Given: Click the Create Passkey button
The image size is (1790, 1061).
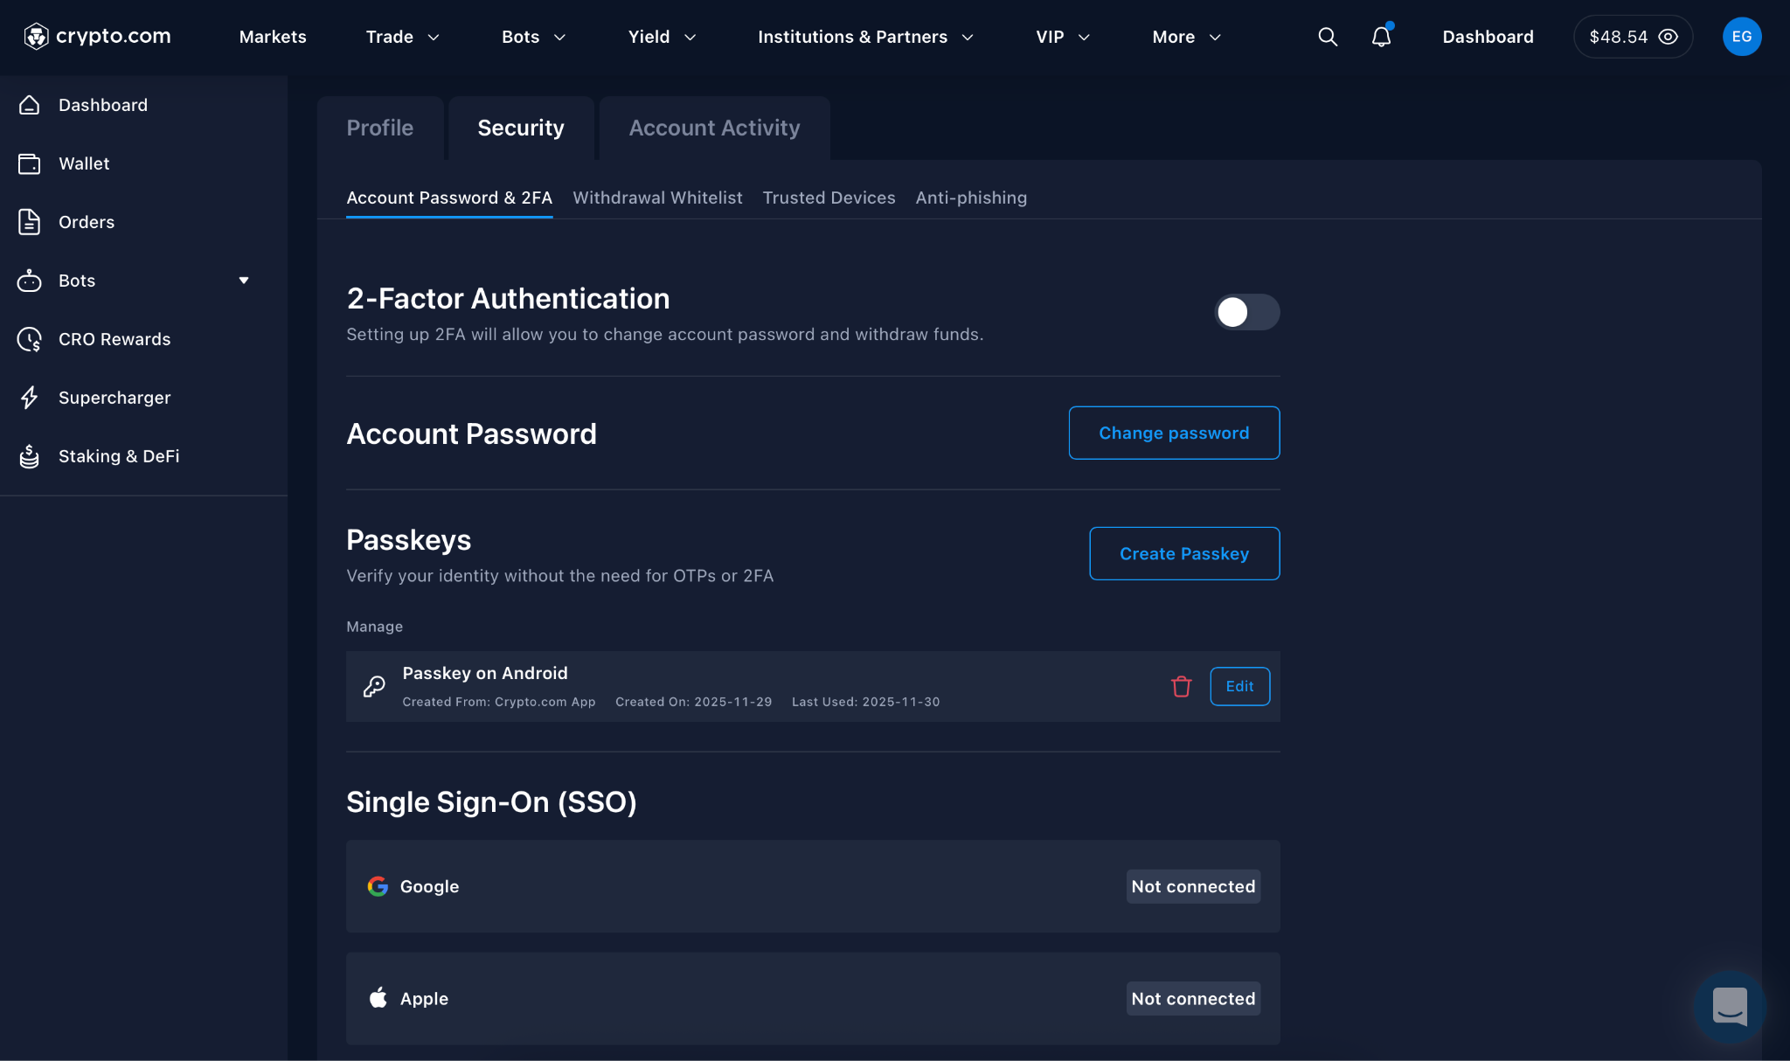Looking at the screenshot, I should (1184, 553).
